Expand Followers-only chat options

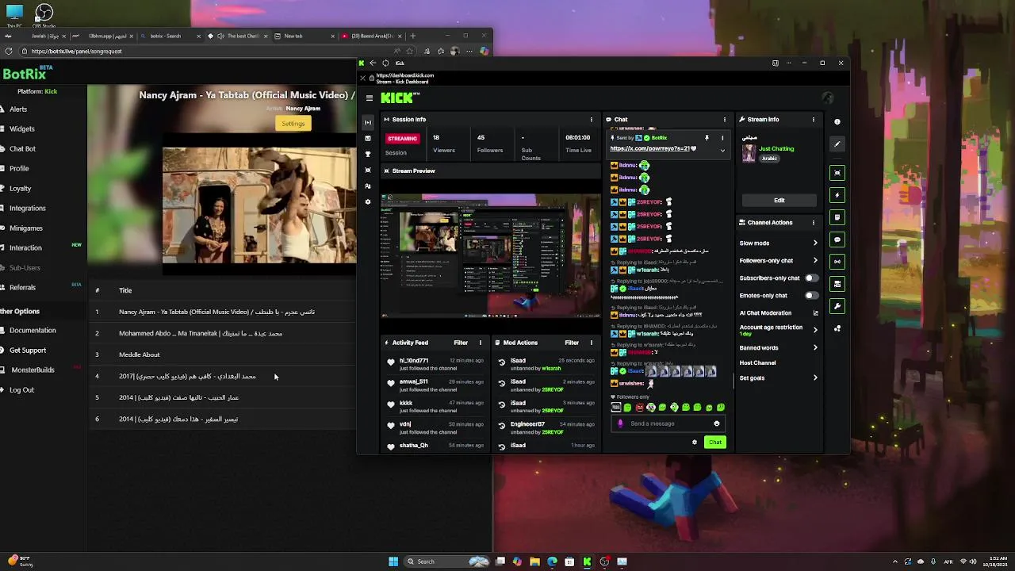(815, 261)
